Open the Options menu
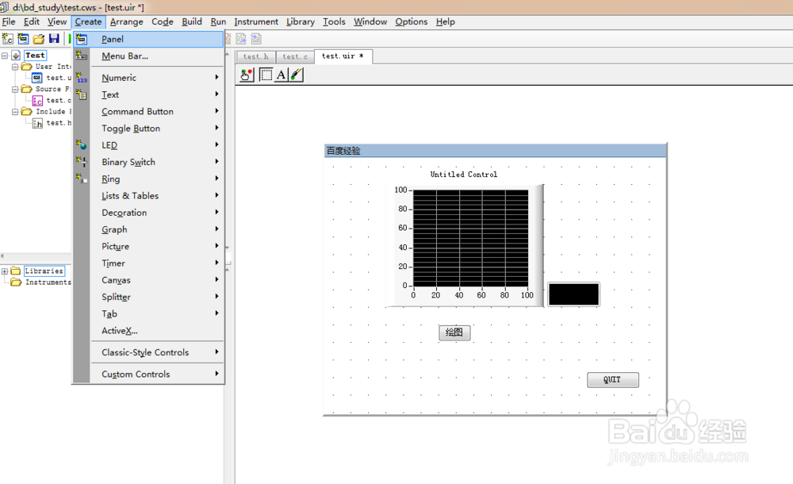The width and height of the screenshot is (793, 484). 411,21
